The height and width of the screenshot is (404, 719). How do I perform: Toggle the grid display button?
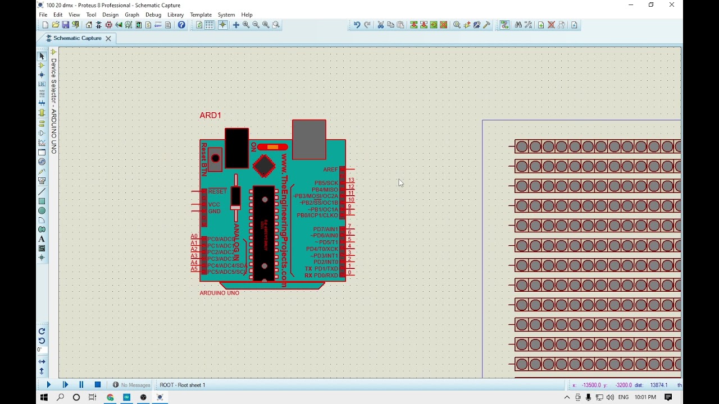(210, 25)
